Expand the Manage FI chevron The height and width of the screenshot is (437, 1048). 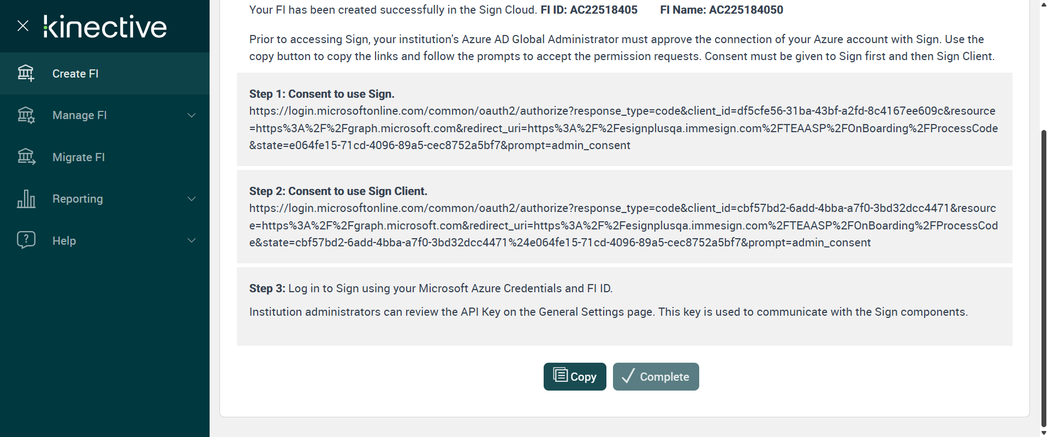[192, 115]
